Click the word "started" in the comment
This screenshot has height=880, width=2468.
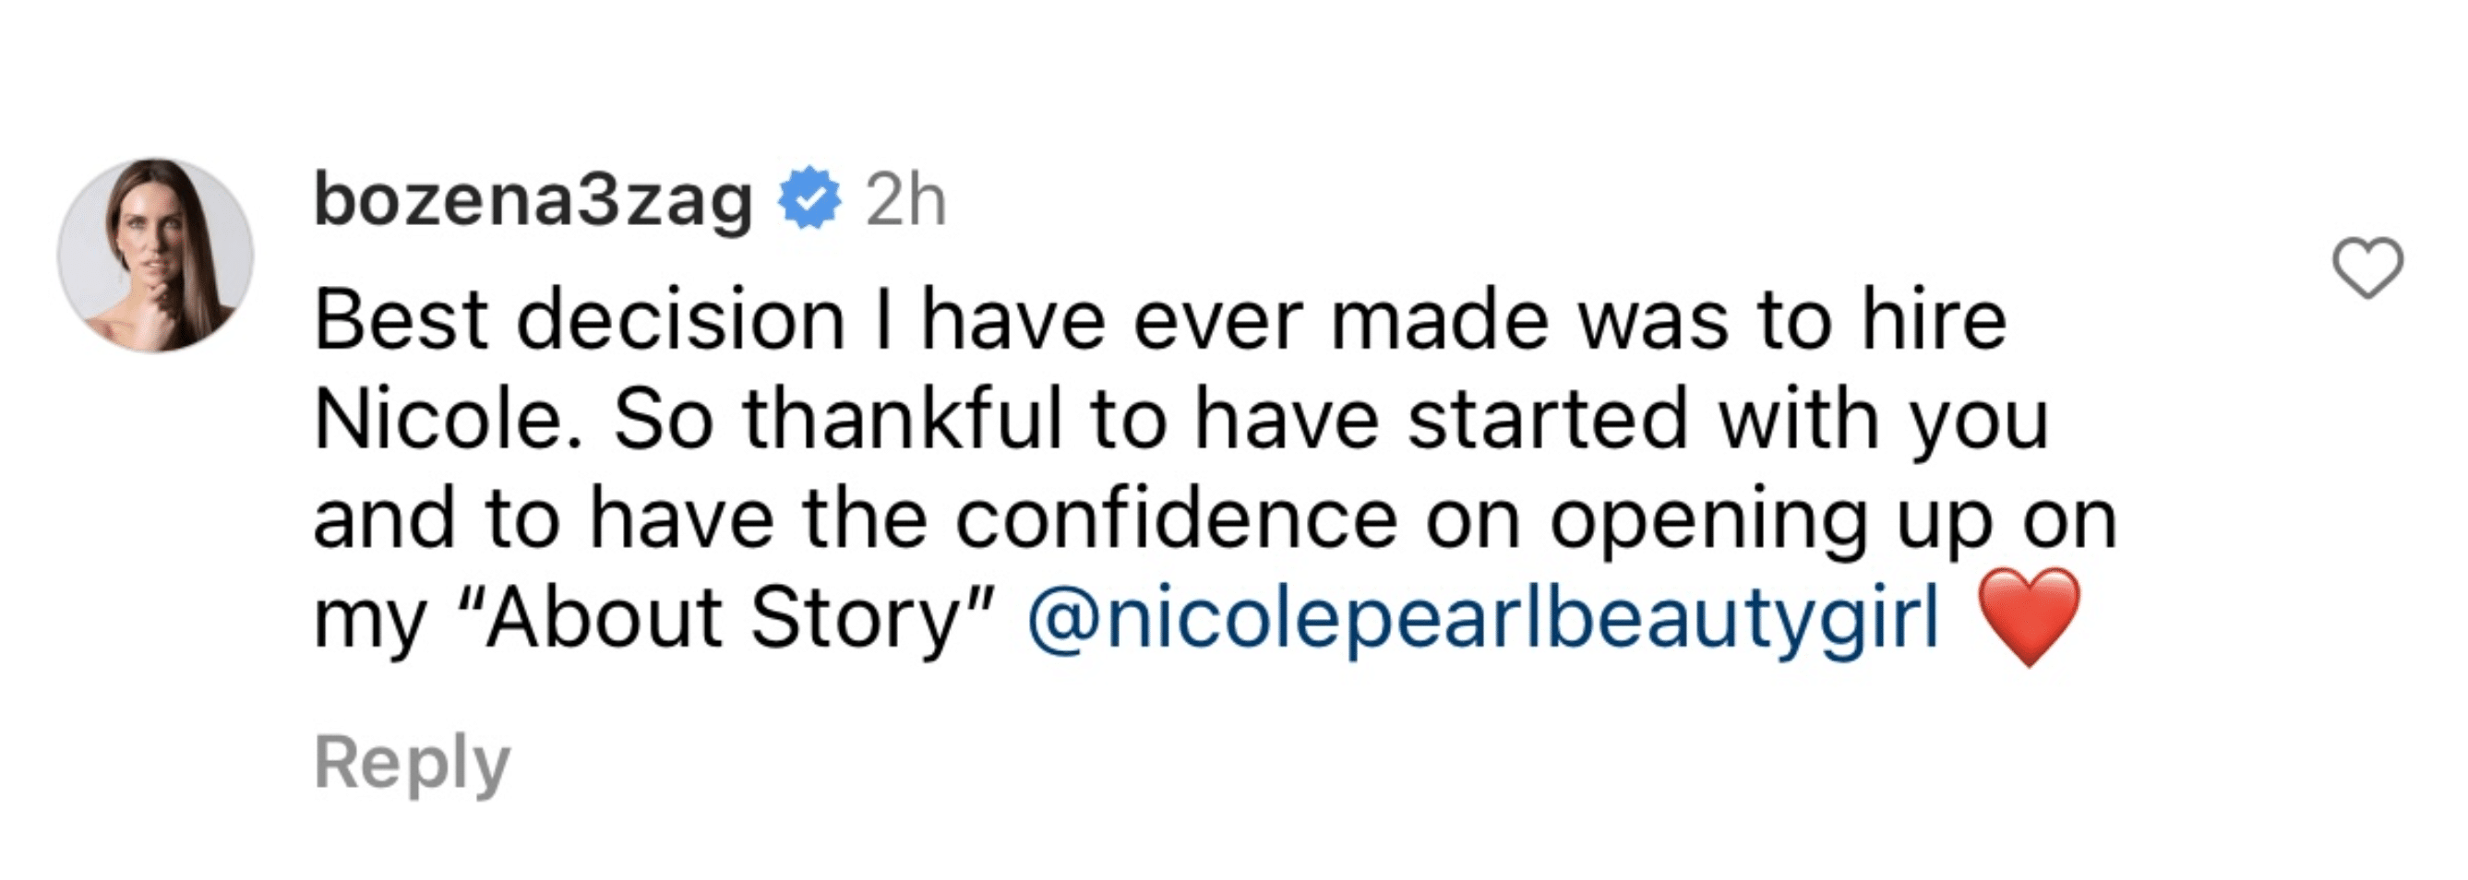1546,419
